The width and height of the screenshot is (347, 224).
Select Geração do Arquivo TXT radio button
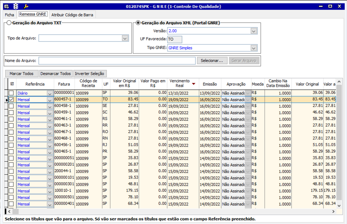(x=9, y=23)
